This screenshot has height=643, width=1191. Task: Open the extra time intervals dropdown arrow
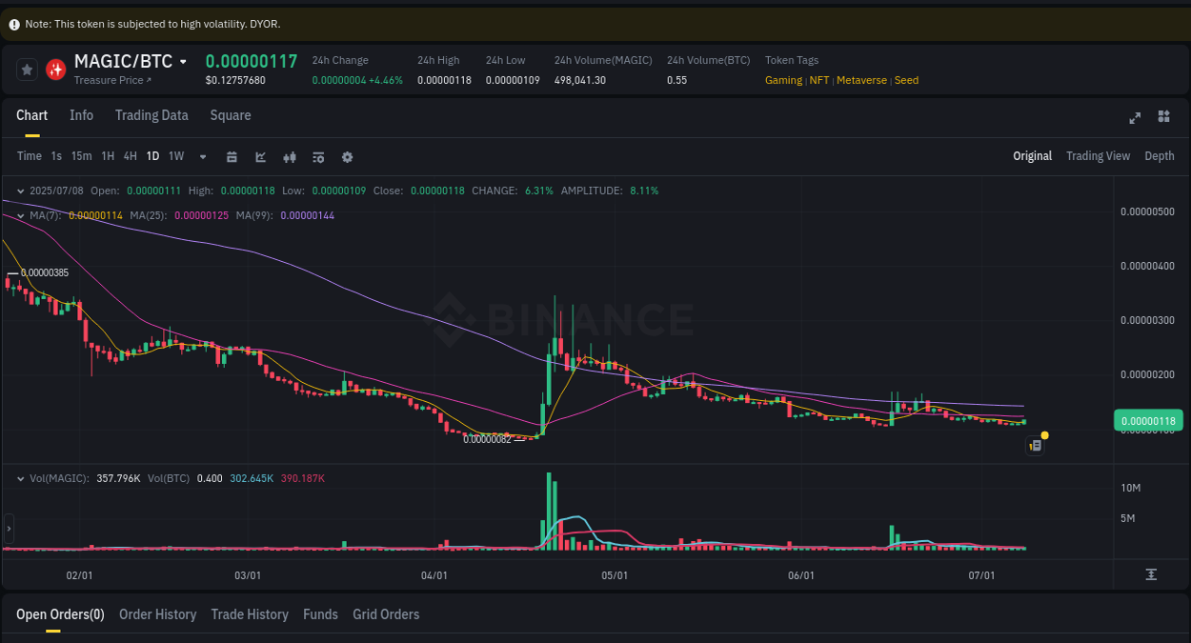pos(202,156)
